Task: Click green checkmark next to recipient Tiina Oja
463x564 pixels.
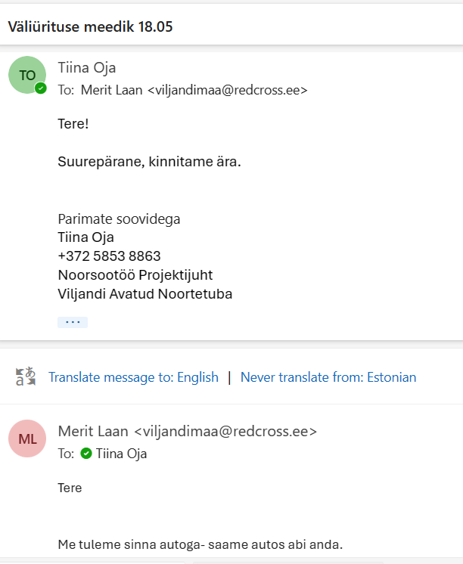Action: (86, 454)
